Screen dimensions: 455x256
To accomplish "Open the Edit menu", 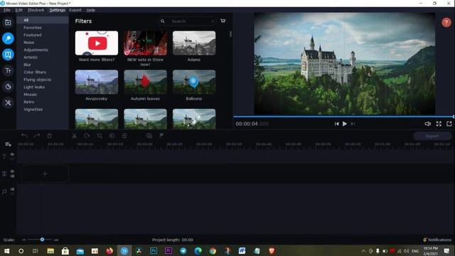I will (x=19, y=10).
